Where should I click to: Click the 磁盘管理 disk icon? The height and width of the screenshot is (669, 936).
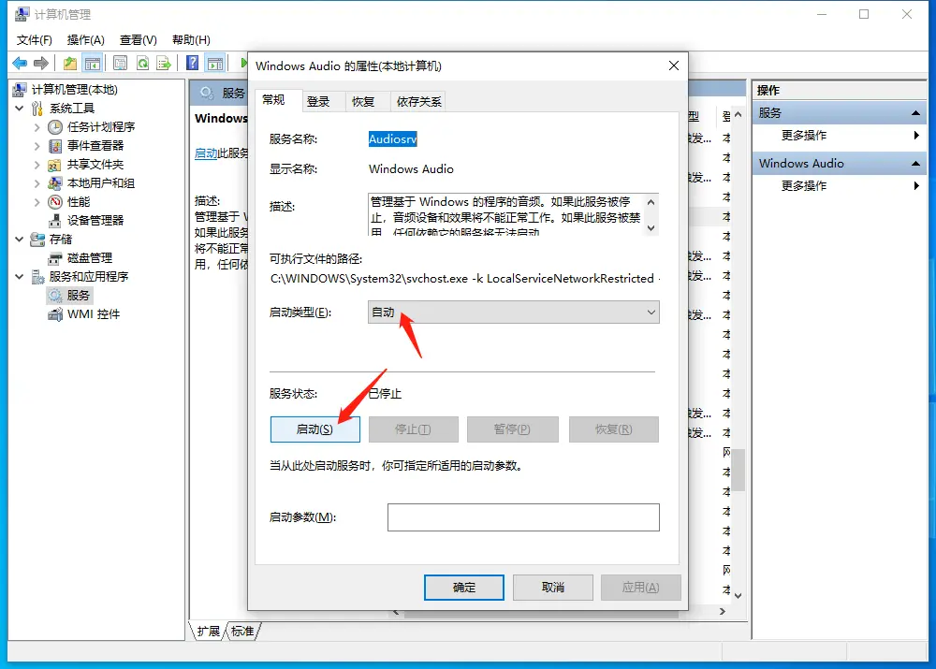click(x=55, y=258)
